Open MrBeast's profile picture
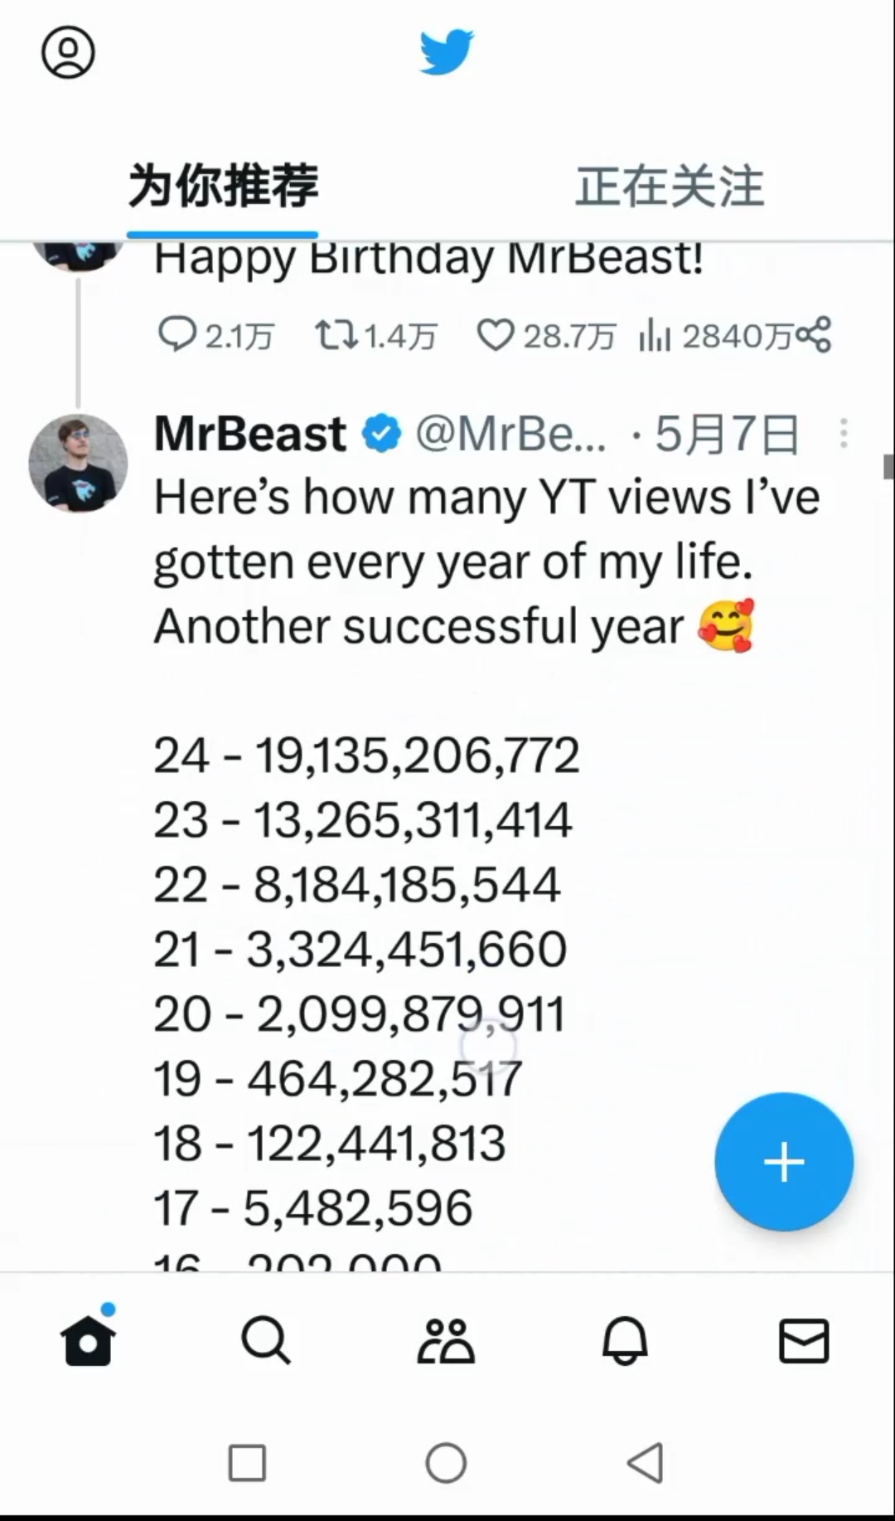The width and height of the screenshot is (895, 1521). coord(79,463)
